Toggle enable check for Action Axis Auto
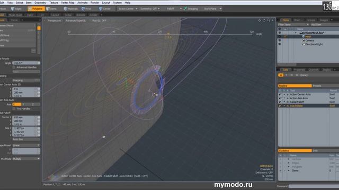The width and height of the screenshot is (339, 190). click(280, 98)
